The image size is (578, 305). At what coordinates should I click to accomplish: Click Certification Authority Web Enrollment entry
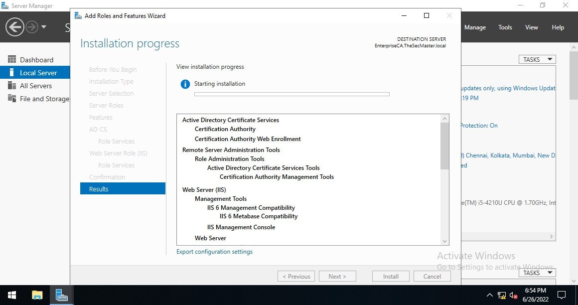coord(248,139)
